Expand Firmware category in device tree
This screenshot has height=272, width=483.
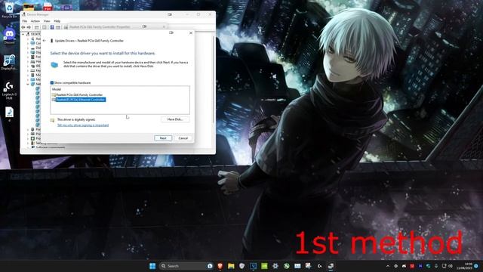(x=28, y=57)
